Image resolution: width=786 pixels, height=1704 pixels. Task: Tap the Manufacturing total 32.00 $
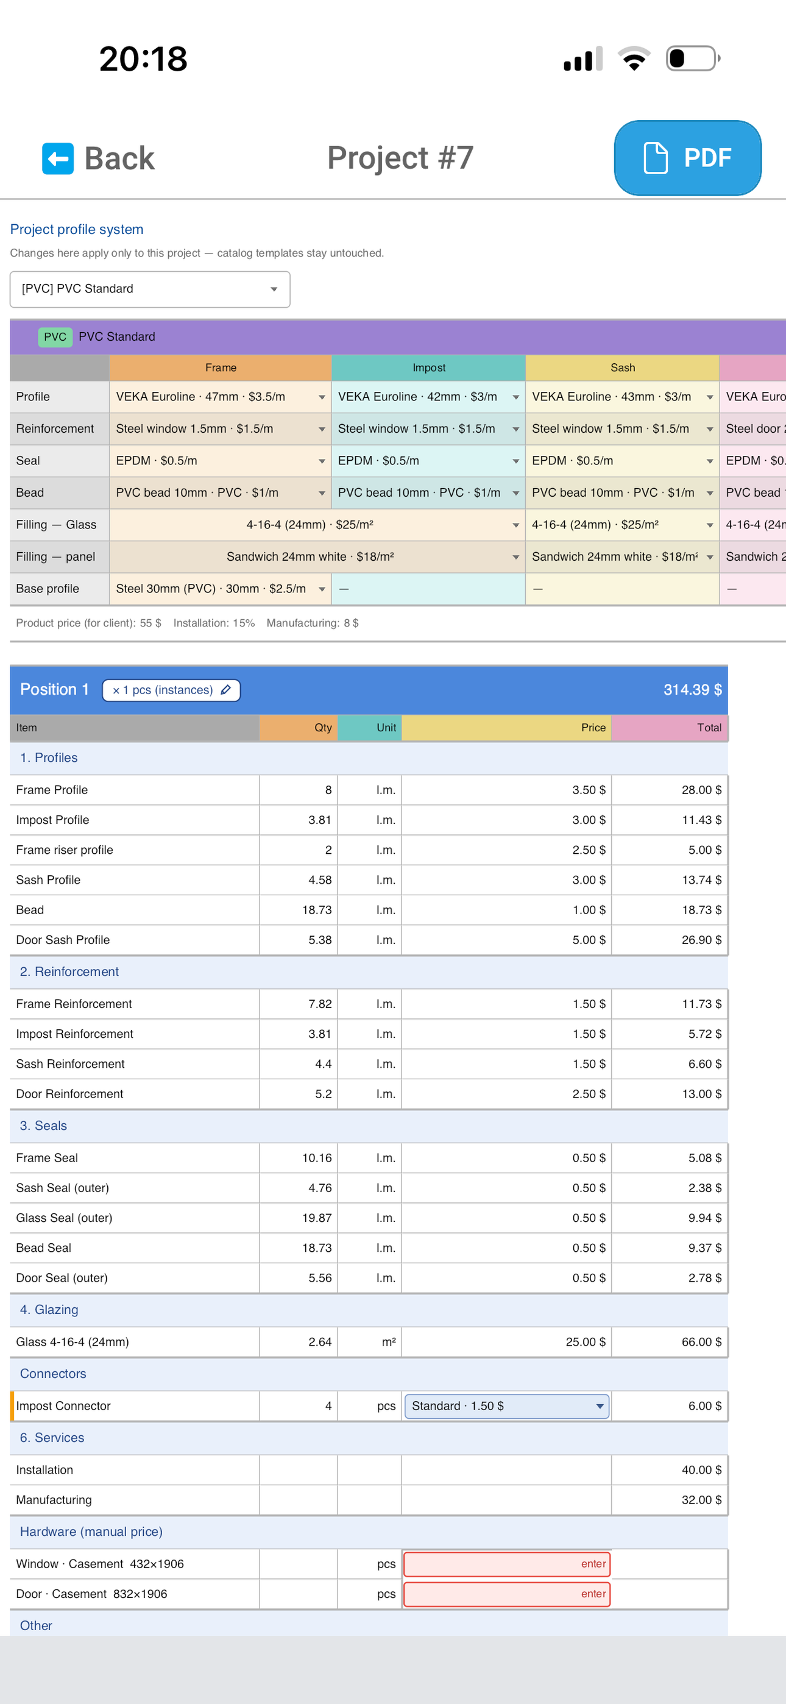pyautogui.click(x=701, y=1500)
